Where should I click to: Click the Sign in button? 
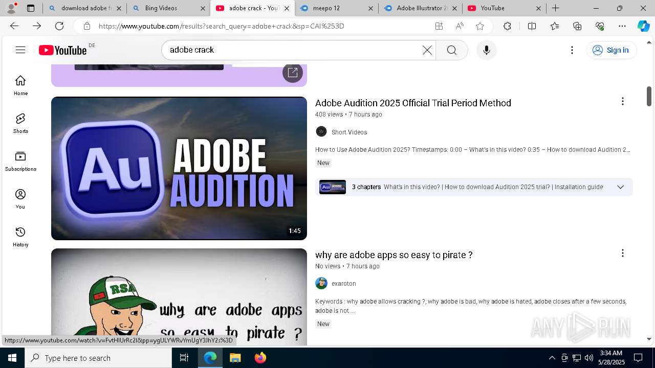point(611,50)
